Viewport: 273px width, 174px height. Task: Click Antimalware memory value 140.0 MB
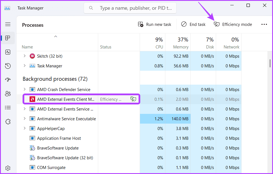point(180,119)
